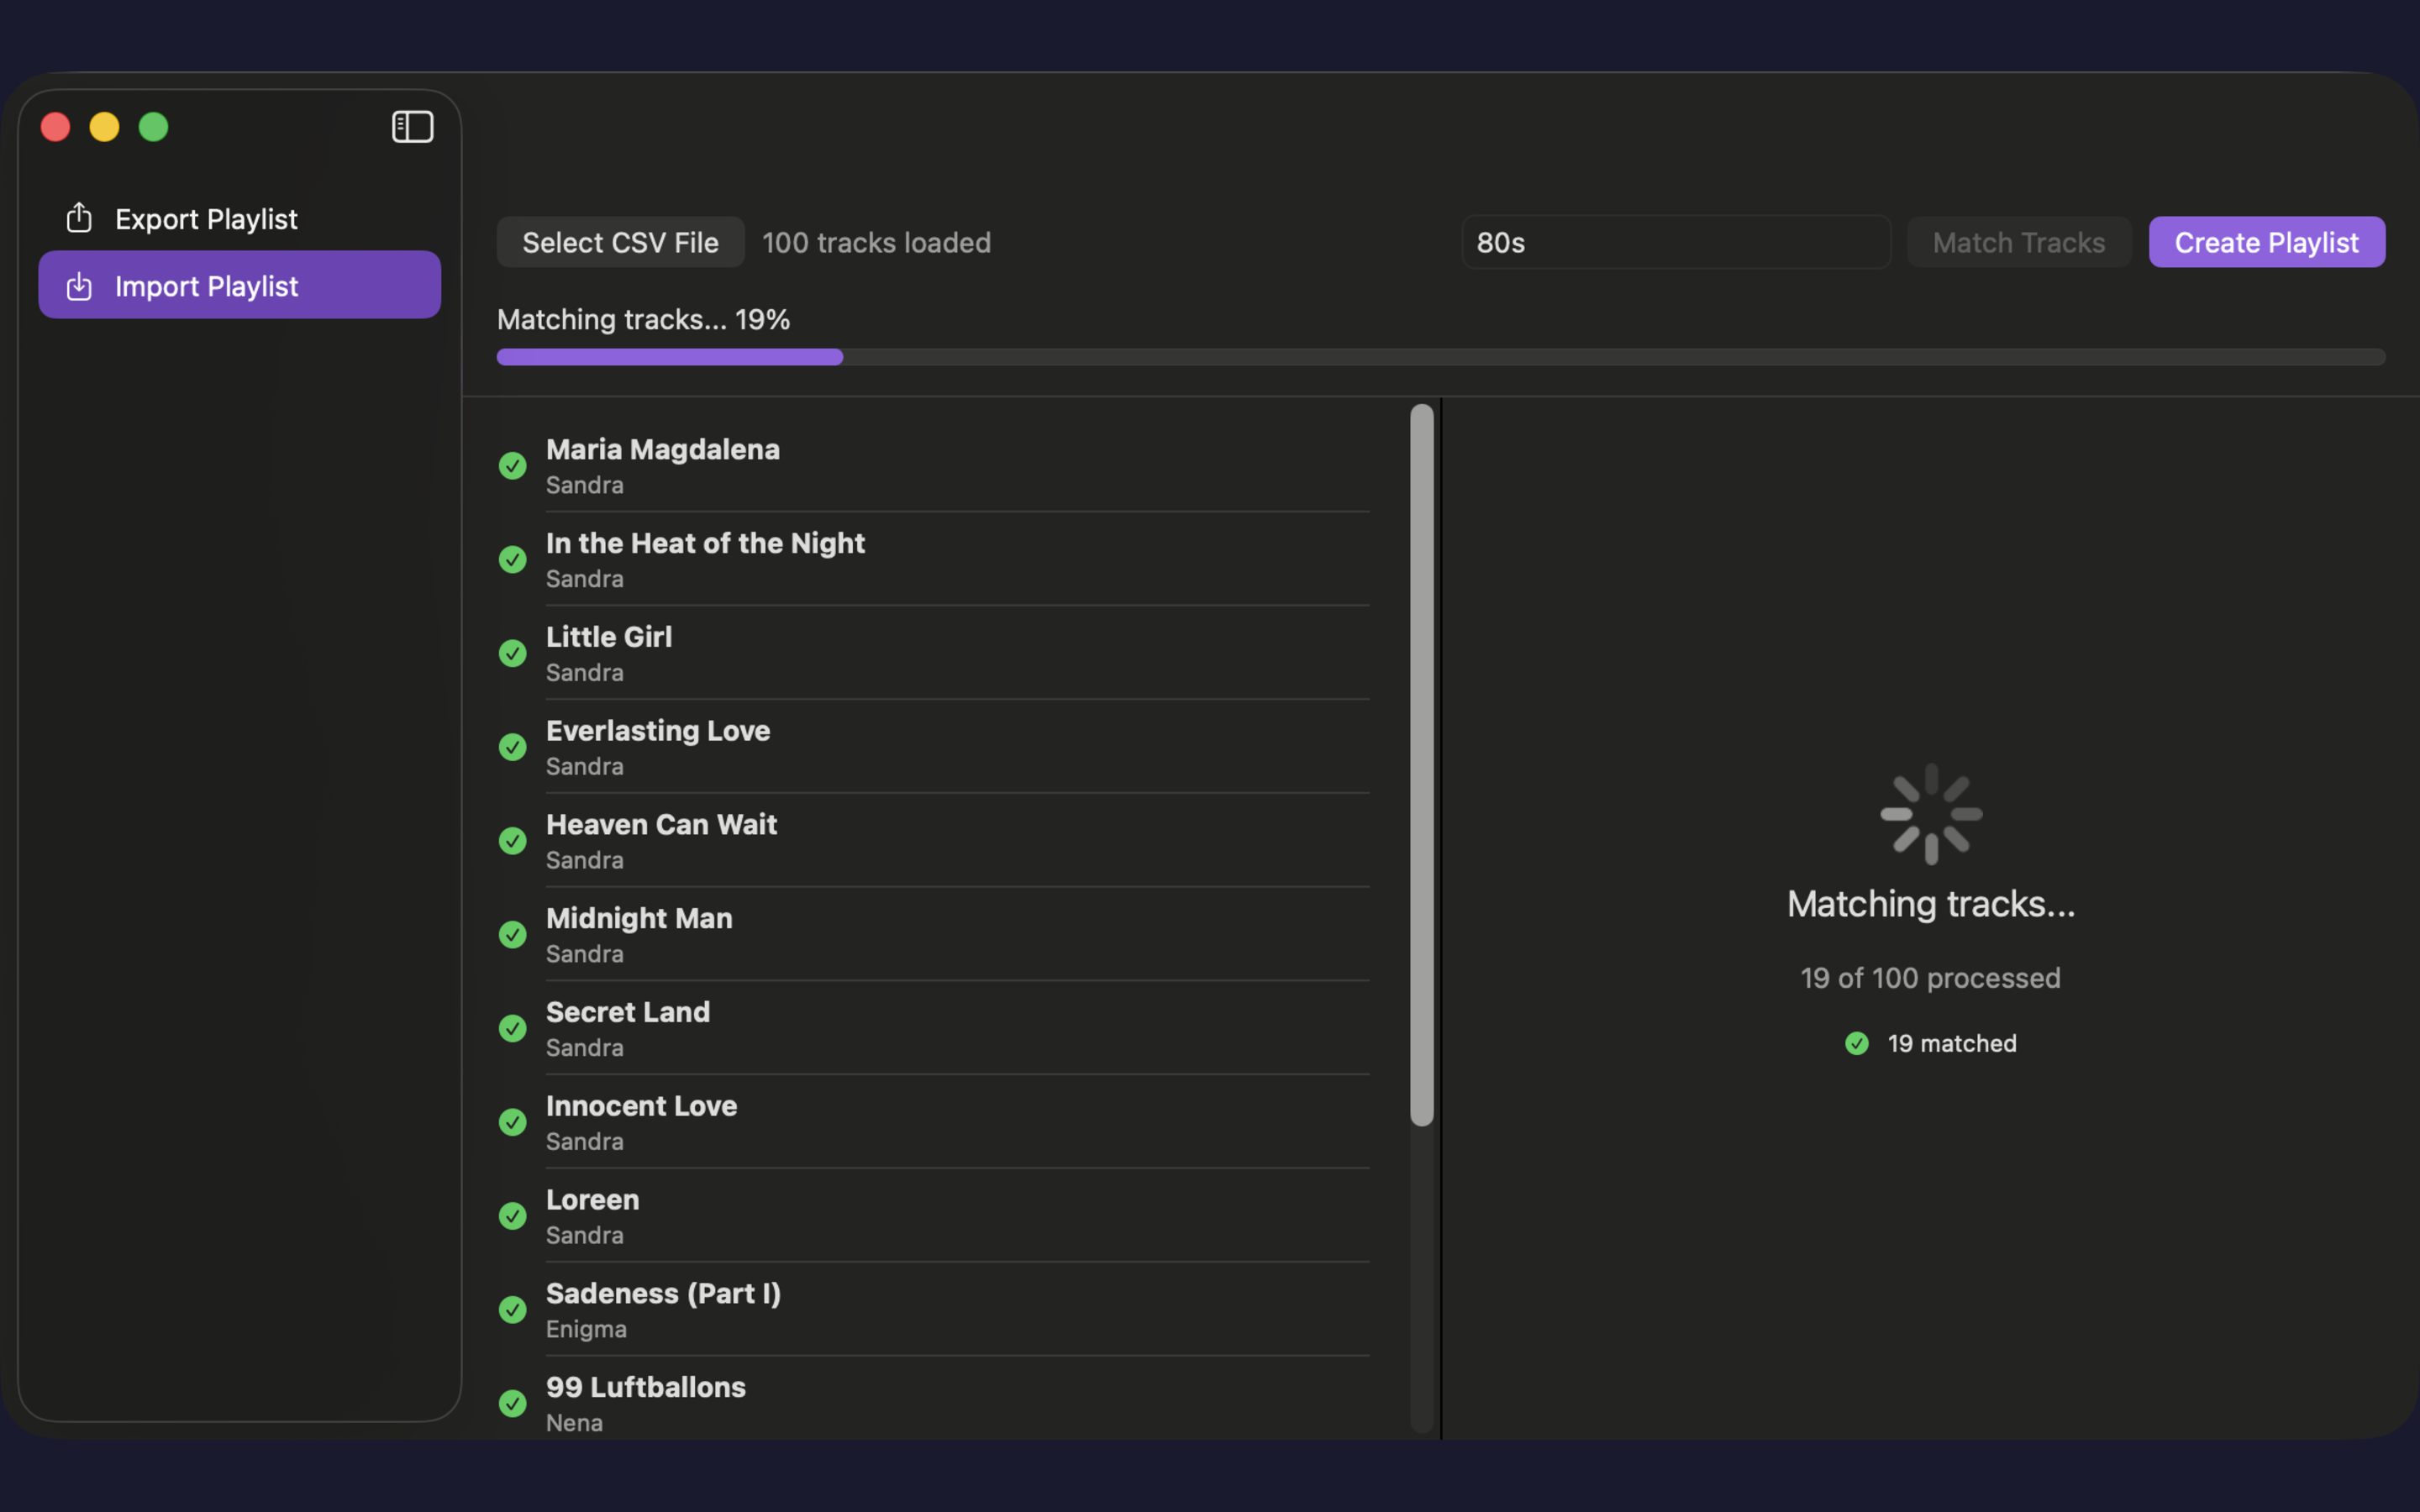Toggle the sidebar visibility icon
This screenshot has width=2420, height=1512.
tap(412, 126)
